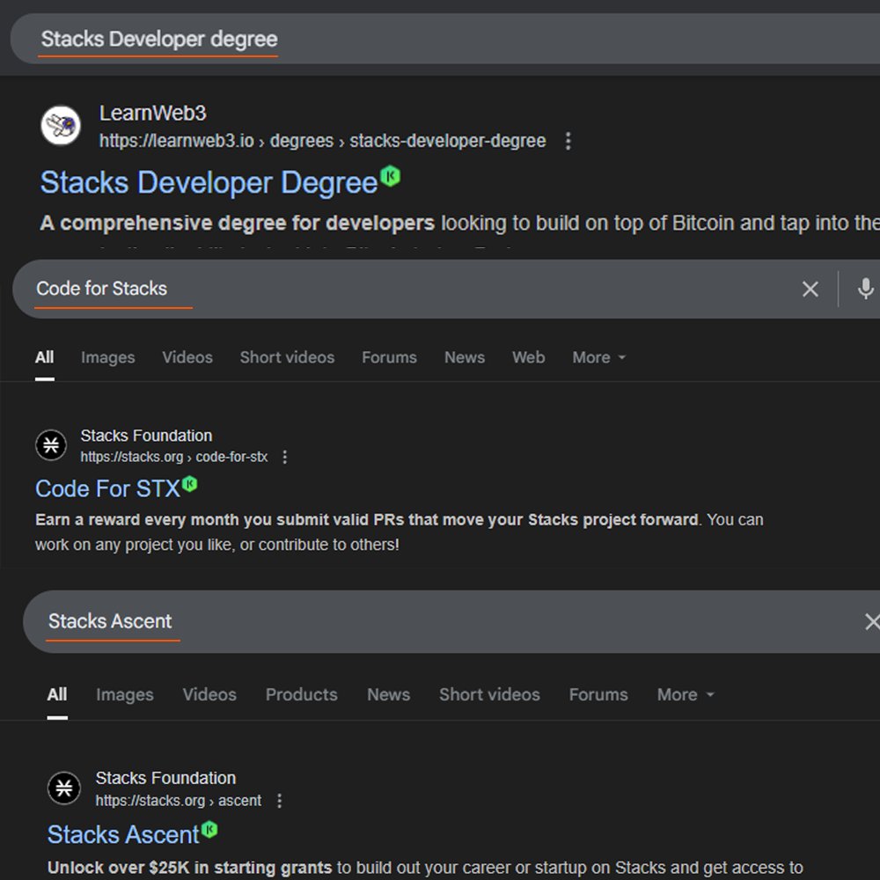
Task: Select All tab under Stacks Ascent
Action: [56, 695]
